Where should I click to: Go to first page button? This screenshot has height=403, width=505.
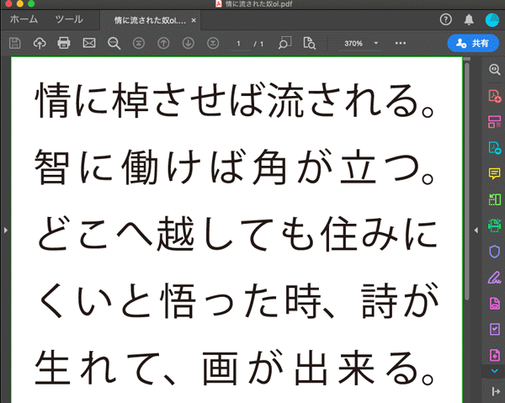[139, 43]
